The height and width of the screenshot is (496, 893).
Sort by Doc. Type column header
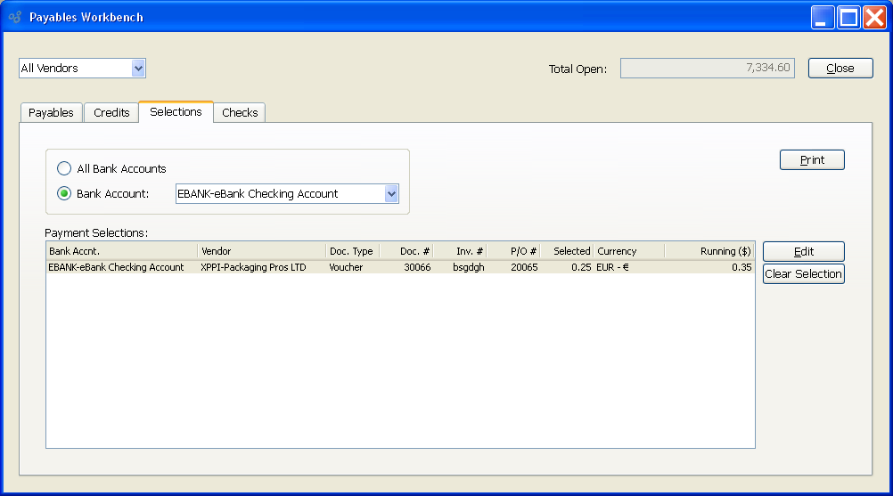click(x=352, y=251)
